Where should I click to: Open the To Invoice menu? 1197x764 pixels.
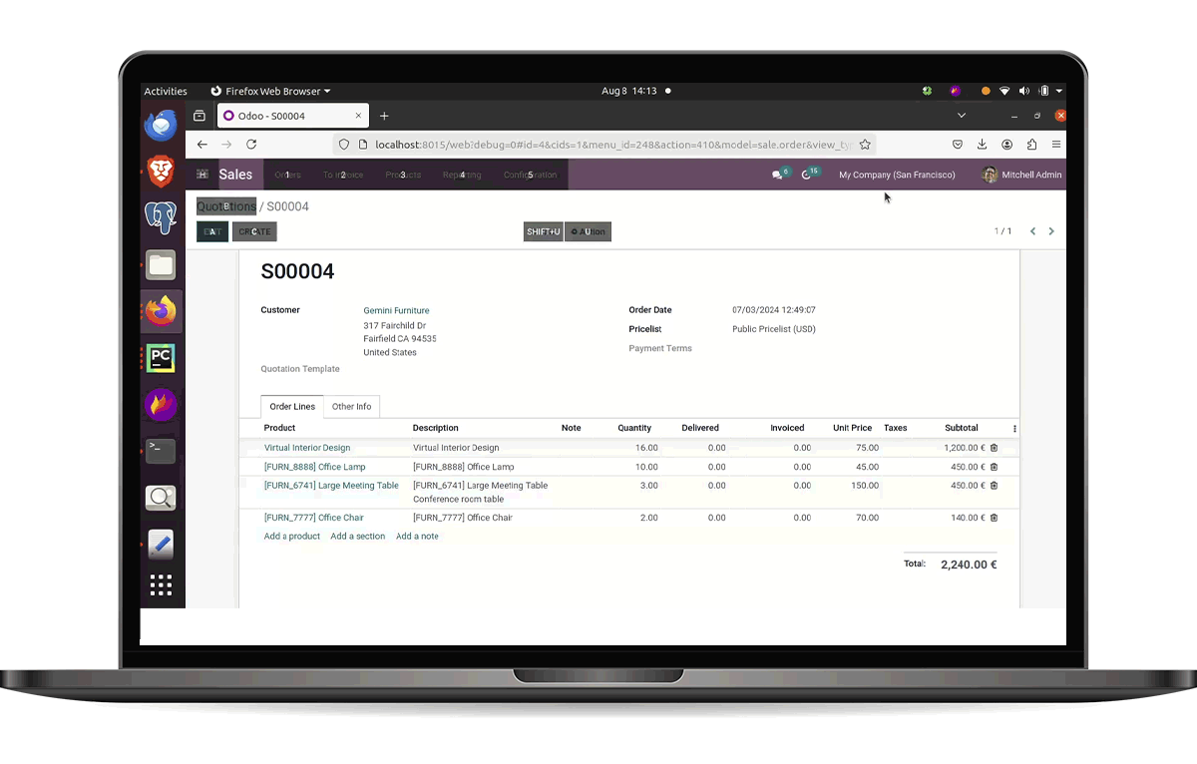point(343,175)
